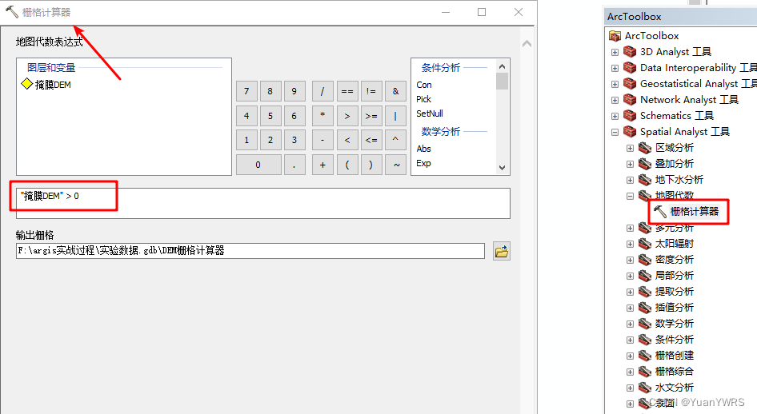Expand the 3D Analyst 工具 node
The image size is (757, 414).
point(615,52)
